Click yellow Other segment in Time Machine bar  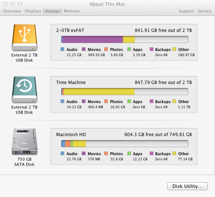coord(99,92)
